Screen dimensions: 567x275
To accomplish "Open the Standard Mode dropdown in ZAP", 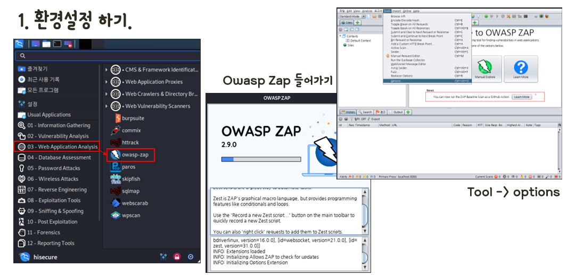I will pyautogui.click(x=352, y=16).
